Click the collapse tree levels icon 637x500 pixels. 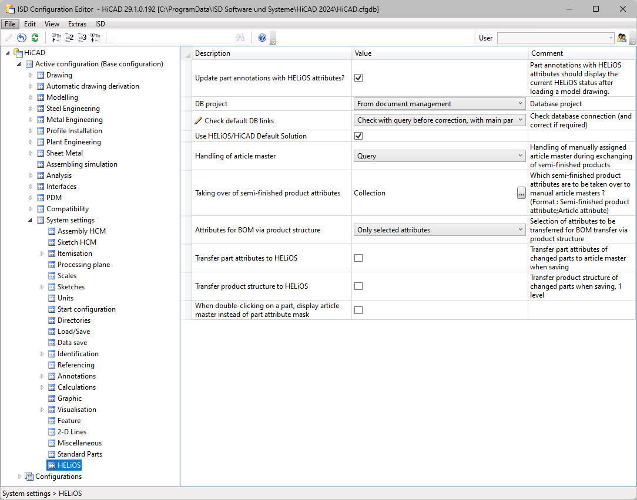(x=56, y=38)
